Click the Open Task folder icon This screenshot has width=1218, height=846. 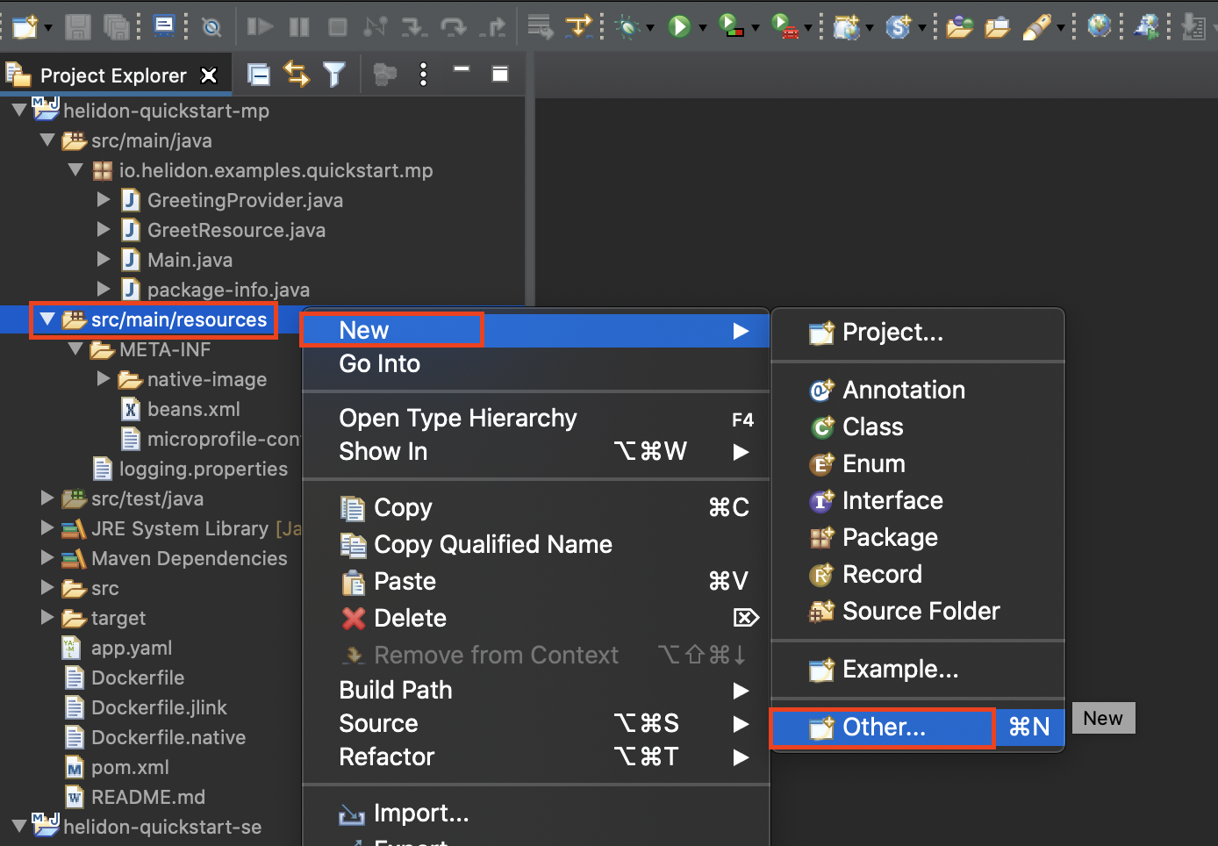(x=997, y=27)
